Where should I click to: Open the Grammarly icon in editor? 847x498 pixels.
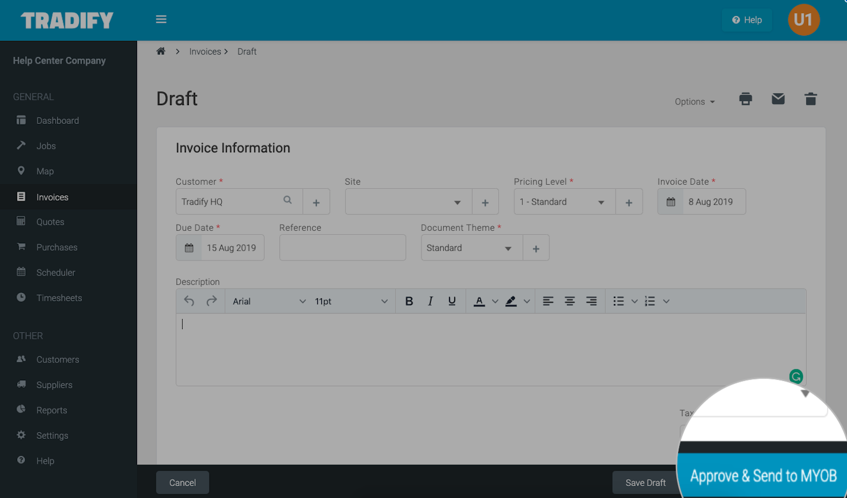click(x=796, y=376)
